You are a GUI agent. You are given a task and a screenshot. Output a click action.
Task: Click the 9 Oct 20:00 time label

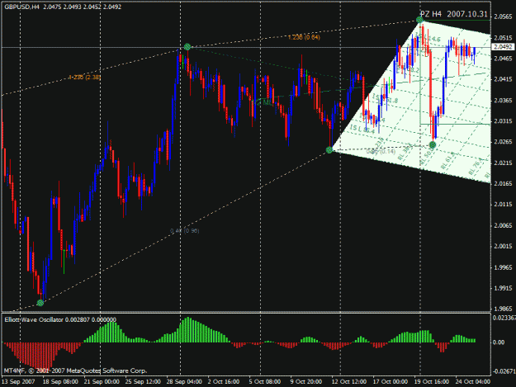(x=305, y=382)
